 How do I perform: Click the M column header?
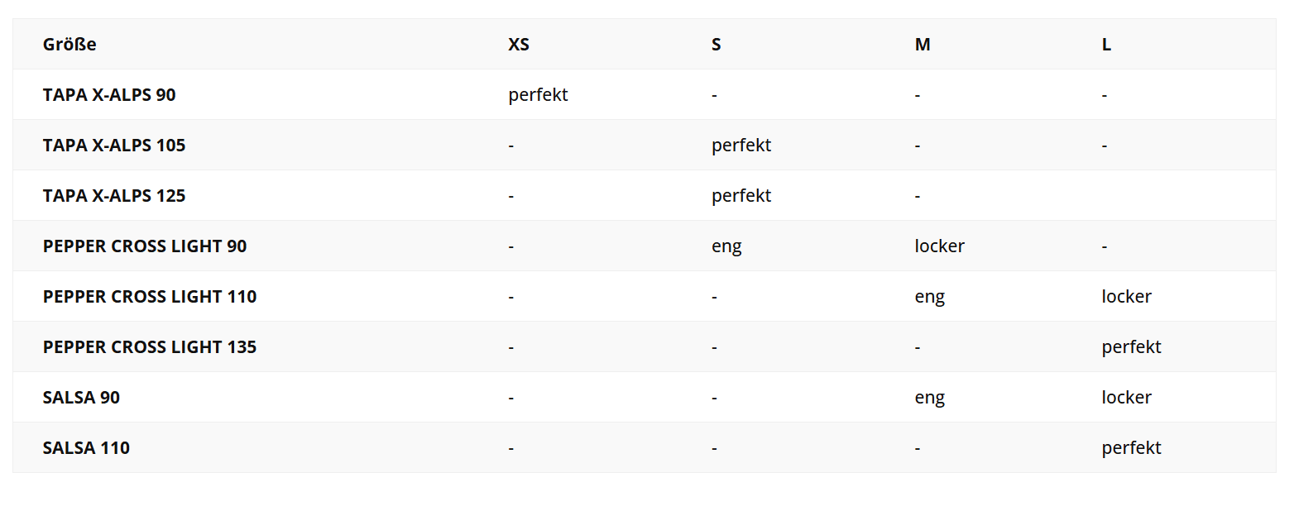(923, 45)
